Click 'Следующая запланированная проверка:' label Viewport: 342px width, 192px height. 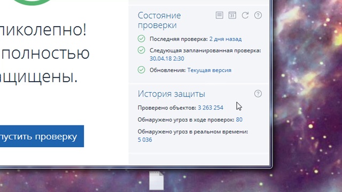pos(205,51)
